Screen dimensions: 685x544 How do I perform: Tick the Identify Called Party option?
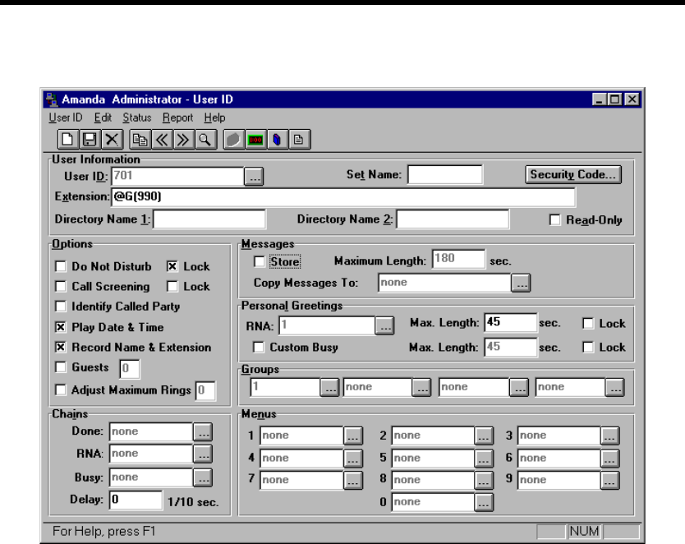point(61,307)
